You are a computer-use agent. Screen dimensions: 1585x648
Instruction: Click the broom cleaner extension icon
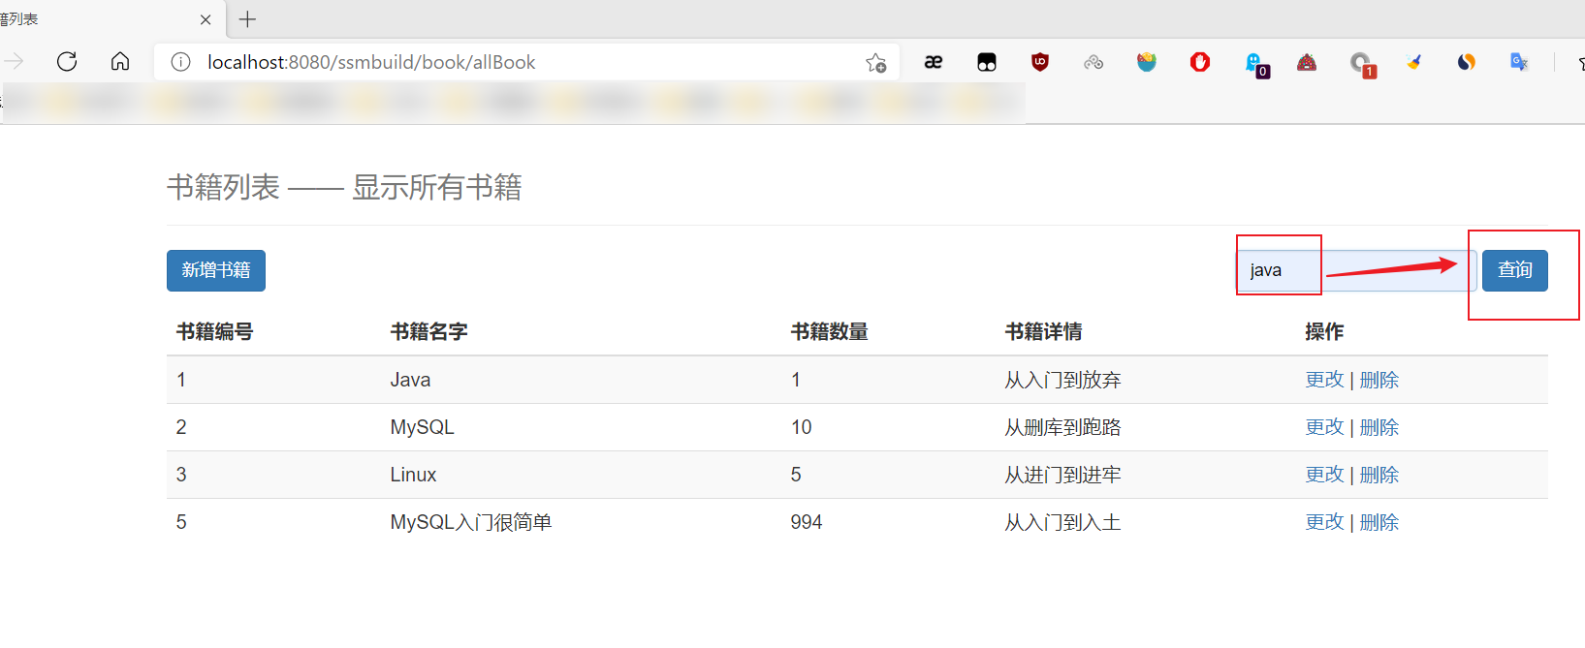coord(1414,63)
